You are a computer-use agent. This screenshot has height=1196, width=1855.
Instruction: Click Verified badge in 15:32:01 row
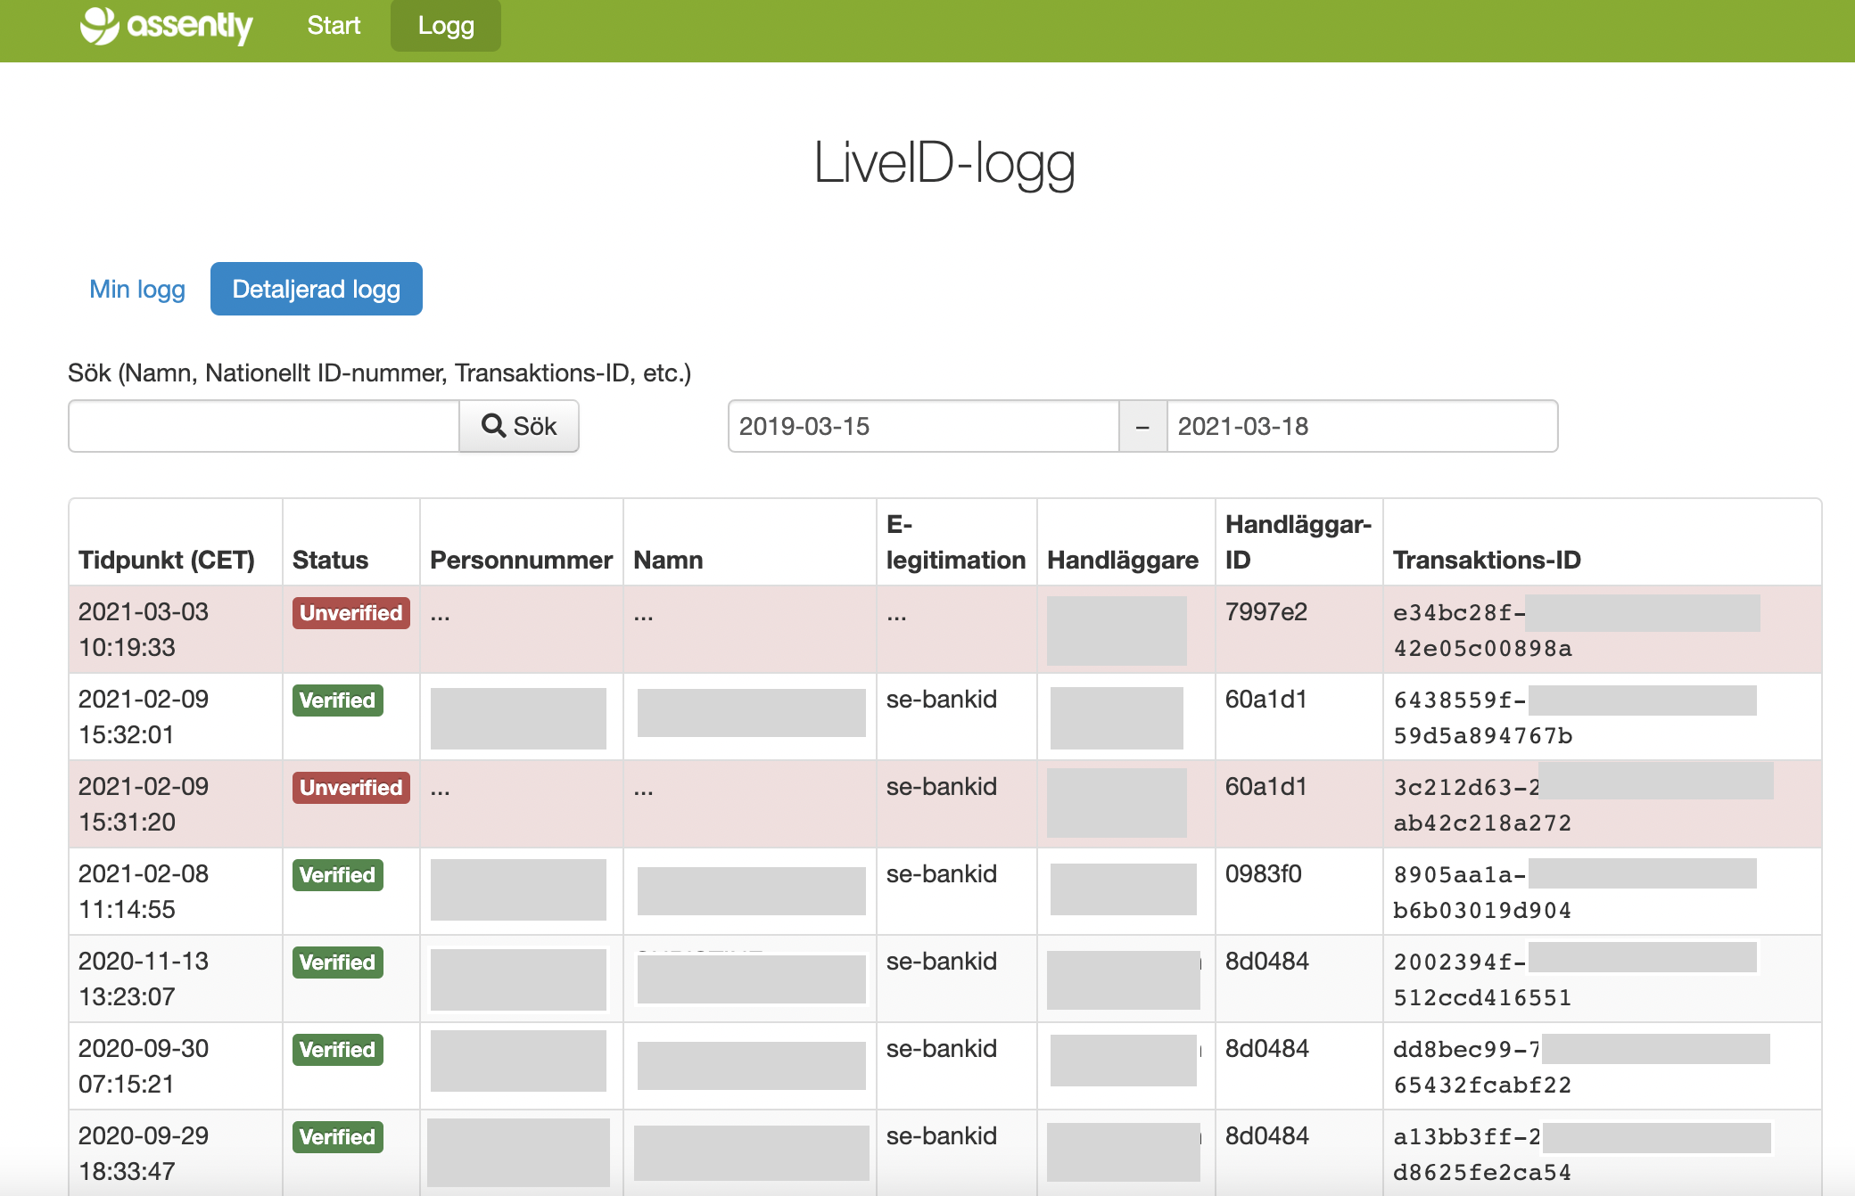(338, 700)
